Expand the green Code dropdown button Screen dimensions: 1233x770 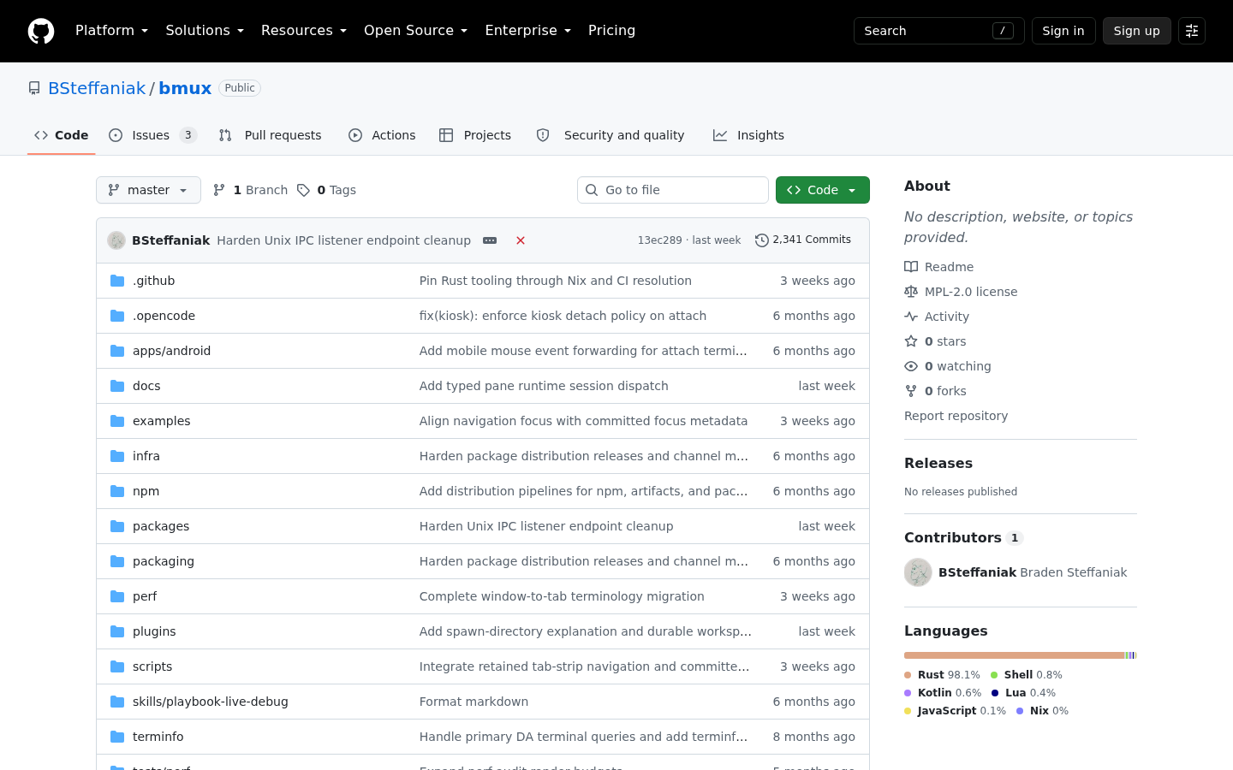tap(823, 190)
